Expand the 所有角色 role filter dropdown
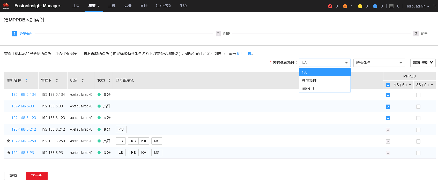Image resolution: width=438 pixels, height=182 pixels. point(379,63)
